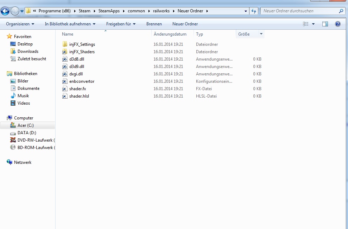Open the Organisieren menu
The width and height of the screenshot is (348, 229).
[20, 24]
